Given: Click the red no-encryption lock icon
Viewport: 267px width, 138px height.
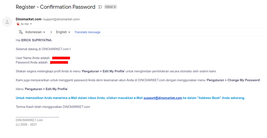Looking at the screenshot, I should pos(18,24).
